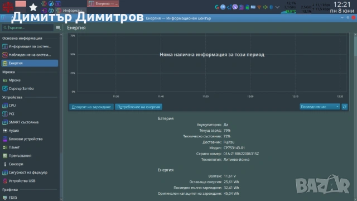Refresh the energy graph with reload icon
This screenshot has width=357, height=201.
pos(345,107)
